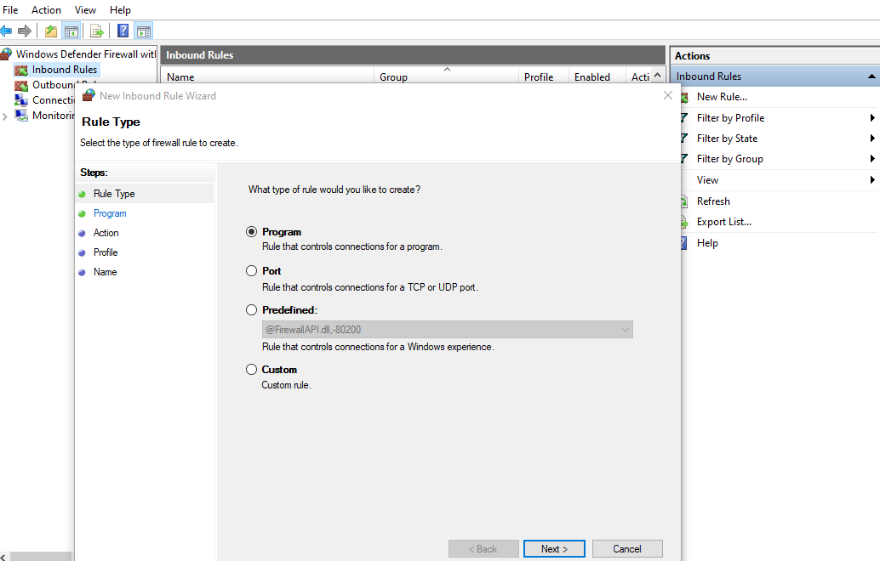Cancel the New Inbound Rule Wizard
This screenshot has width=880, height=561.
click(x=627, y=548)
